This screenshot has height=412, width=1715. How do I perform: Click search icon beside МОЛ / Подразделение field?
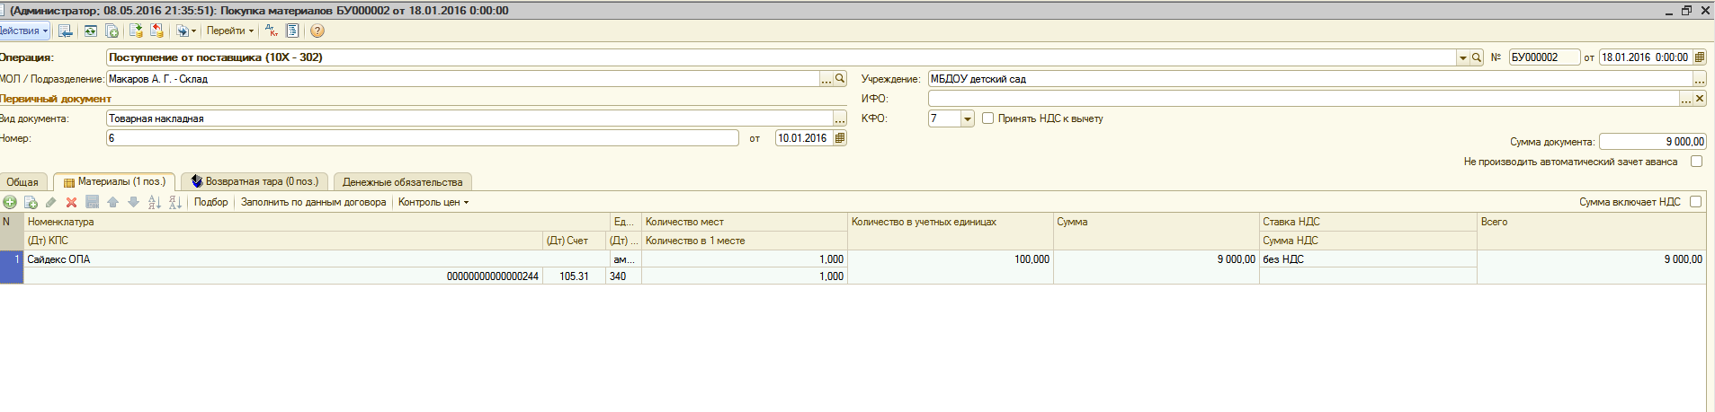coord(840,79)
